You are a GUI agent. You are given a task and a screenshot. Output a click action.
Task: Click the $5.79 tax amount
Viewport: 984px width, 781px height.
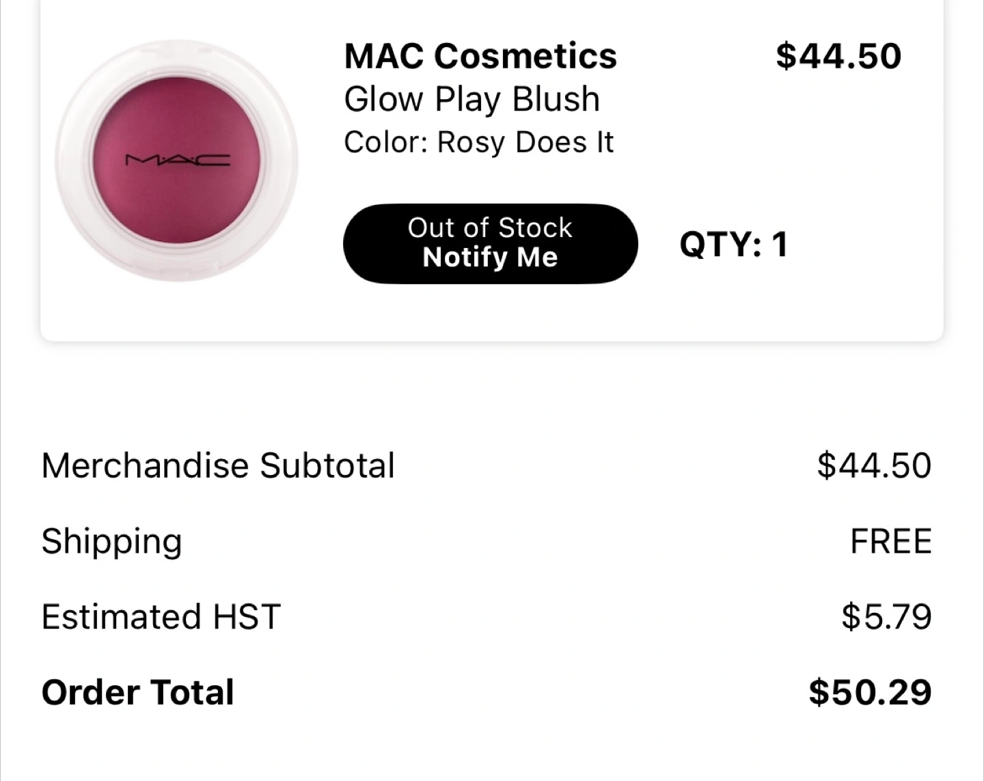(x=886, y=616)
